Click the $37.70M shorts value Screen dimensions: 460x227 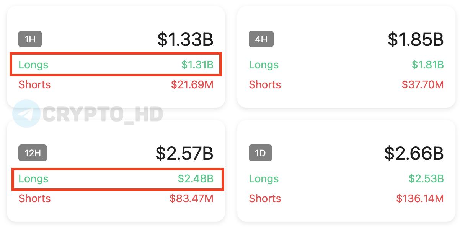(423, 84)
